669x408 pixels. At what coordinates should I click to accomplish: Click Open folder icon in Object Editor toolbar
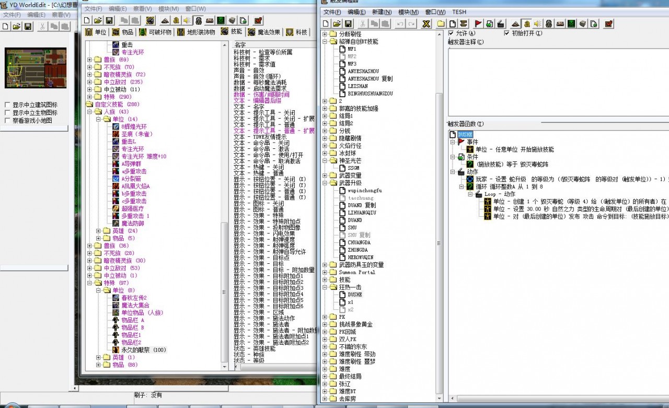pyautogui.click(x=98, y=20)
